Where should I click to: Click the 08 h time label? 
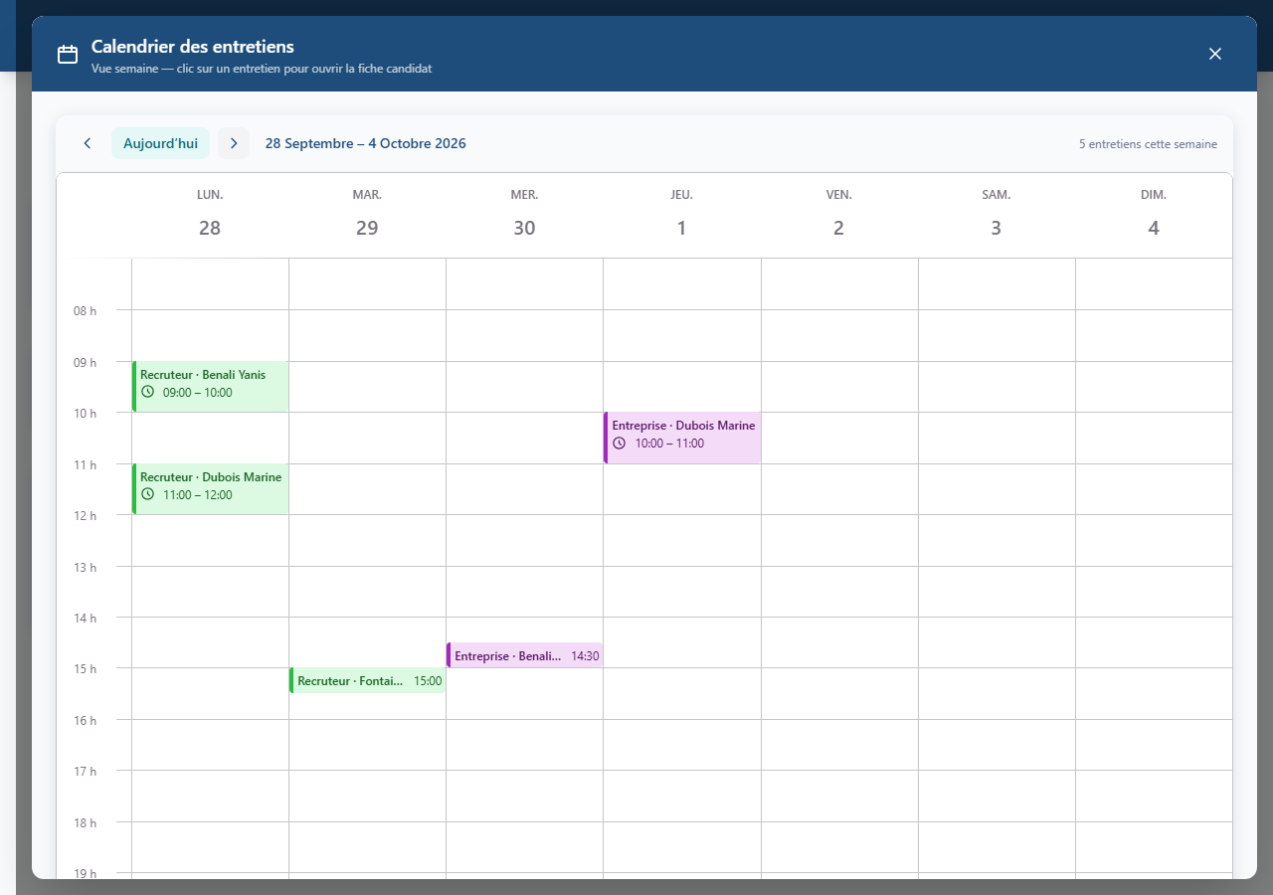click(85, 310)
